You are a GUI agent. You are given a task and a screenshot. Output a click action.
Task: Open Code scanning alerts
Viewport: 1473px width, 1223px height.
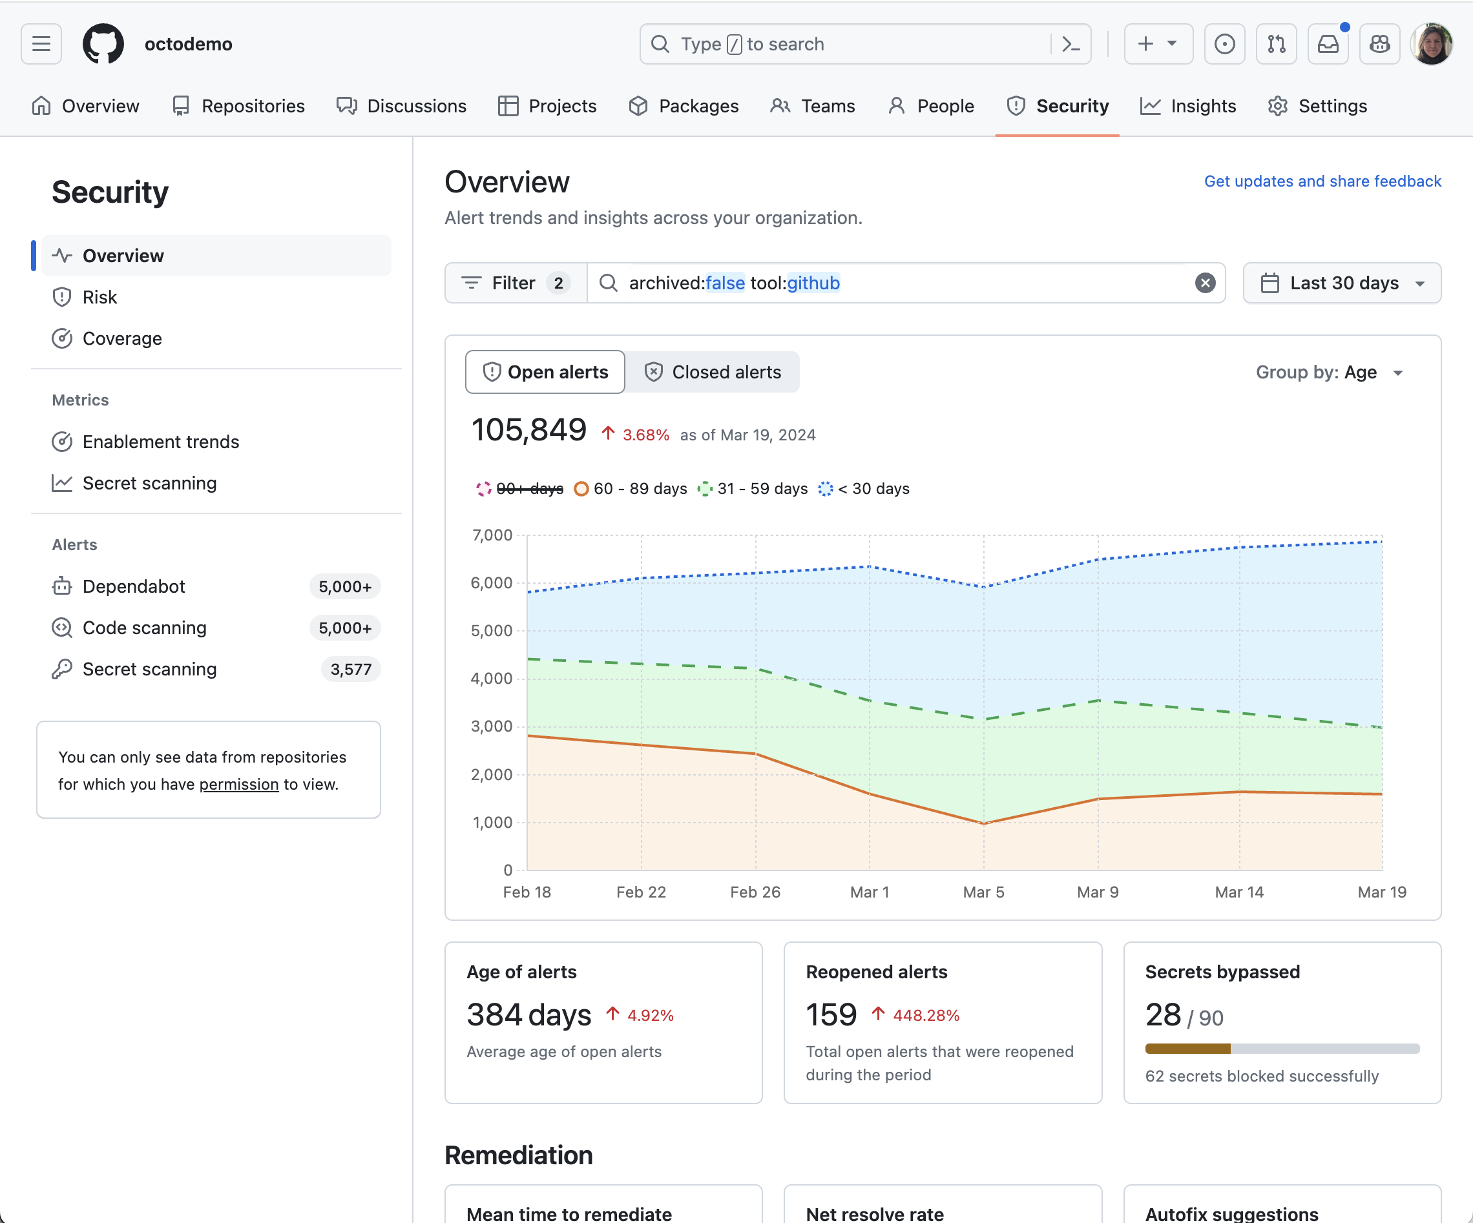pyautogui.click(x=216, y=628)
